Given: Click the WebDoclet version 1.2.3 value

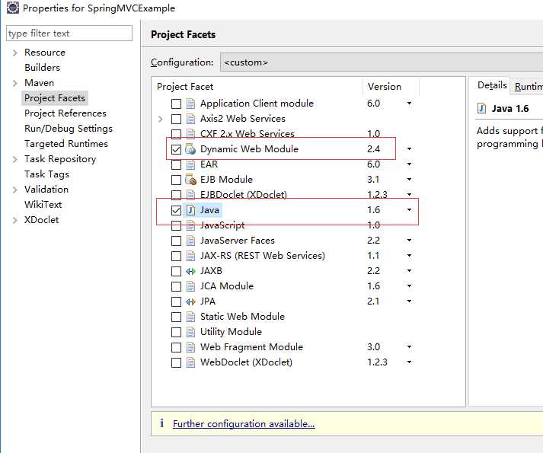Looking at the screenshot, I should click(x=377, y=362).
